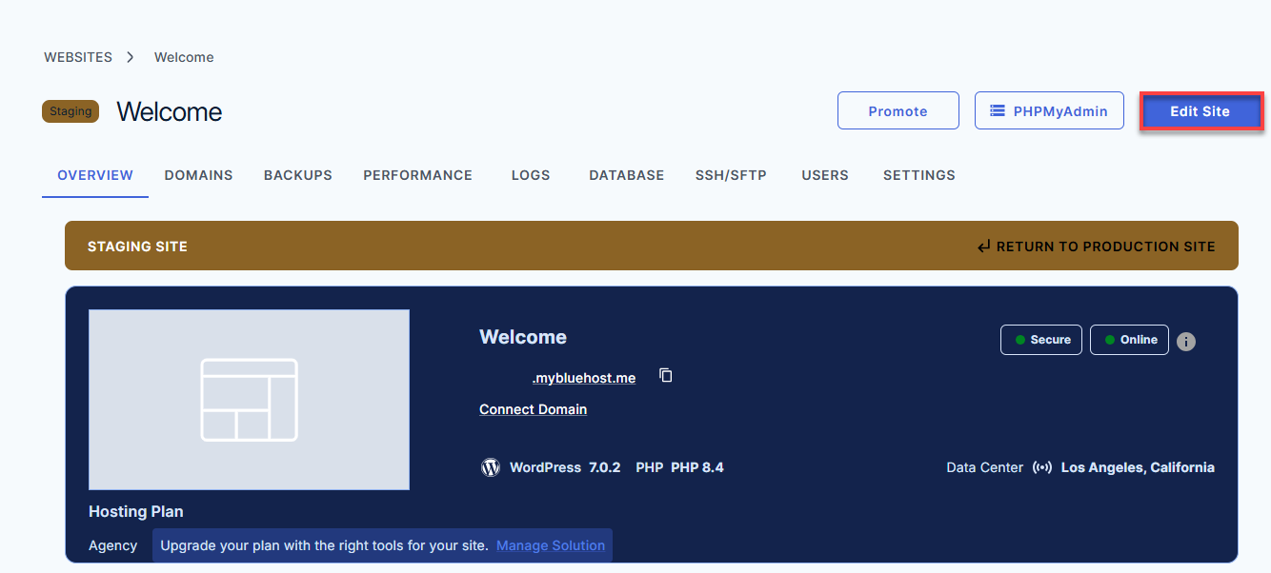This screenshot has width=1271, height=573.
Task: Click the Welcome page title heading
Action: click(x=170, y=111)
